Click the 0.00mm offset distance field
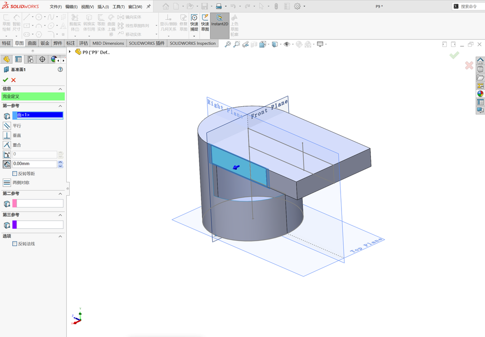Viewport: 485px width, 337px height. point(35,164)
